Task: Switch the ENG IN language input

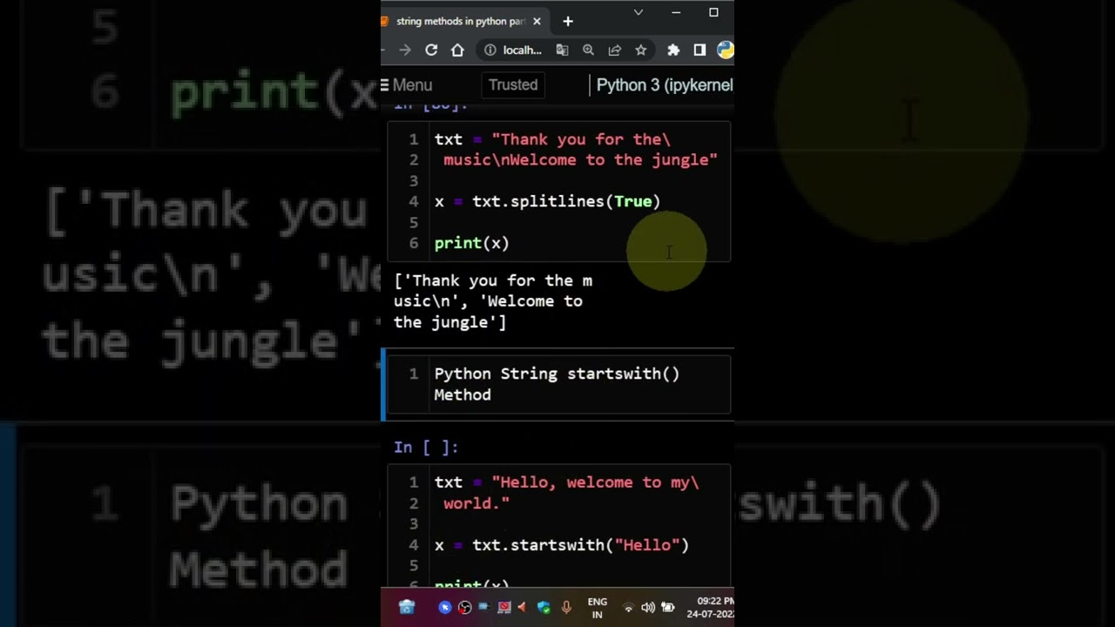Action: click(598, 608)
